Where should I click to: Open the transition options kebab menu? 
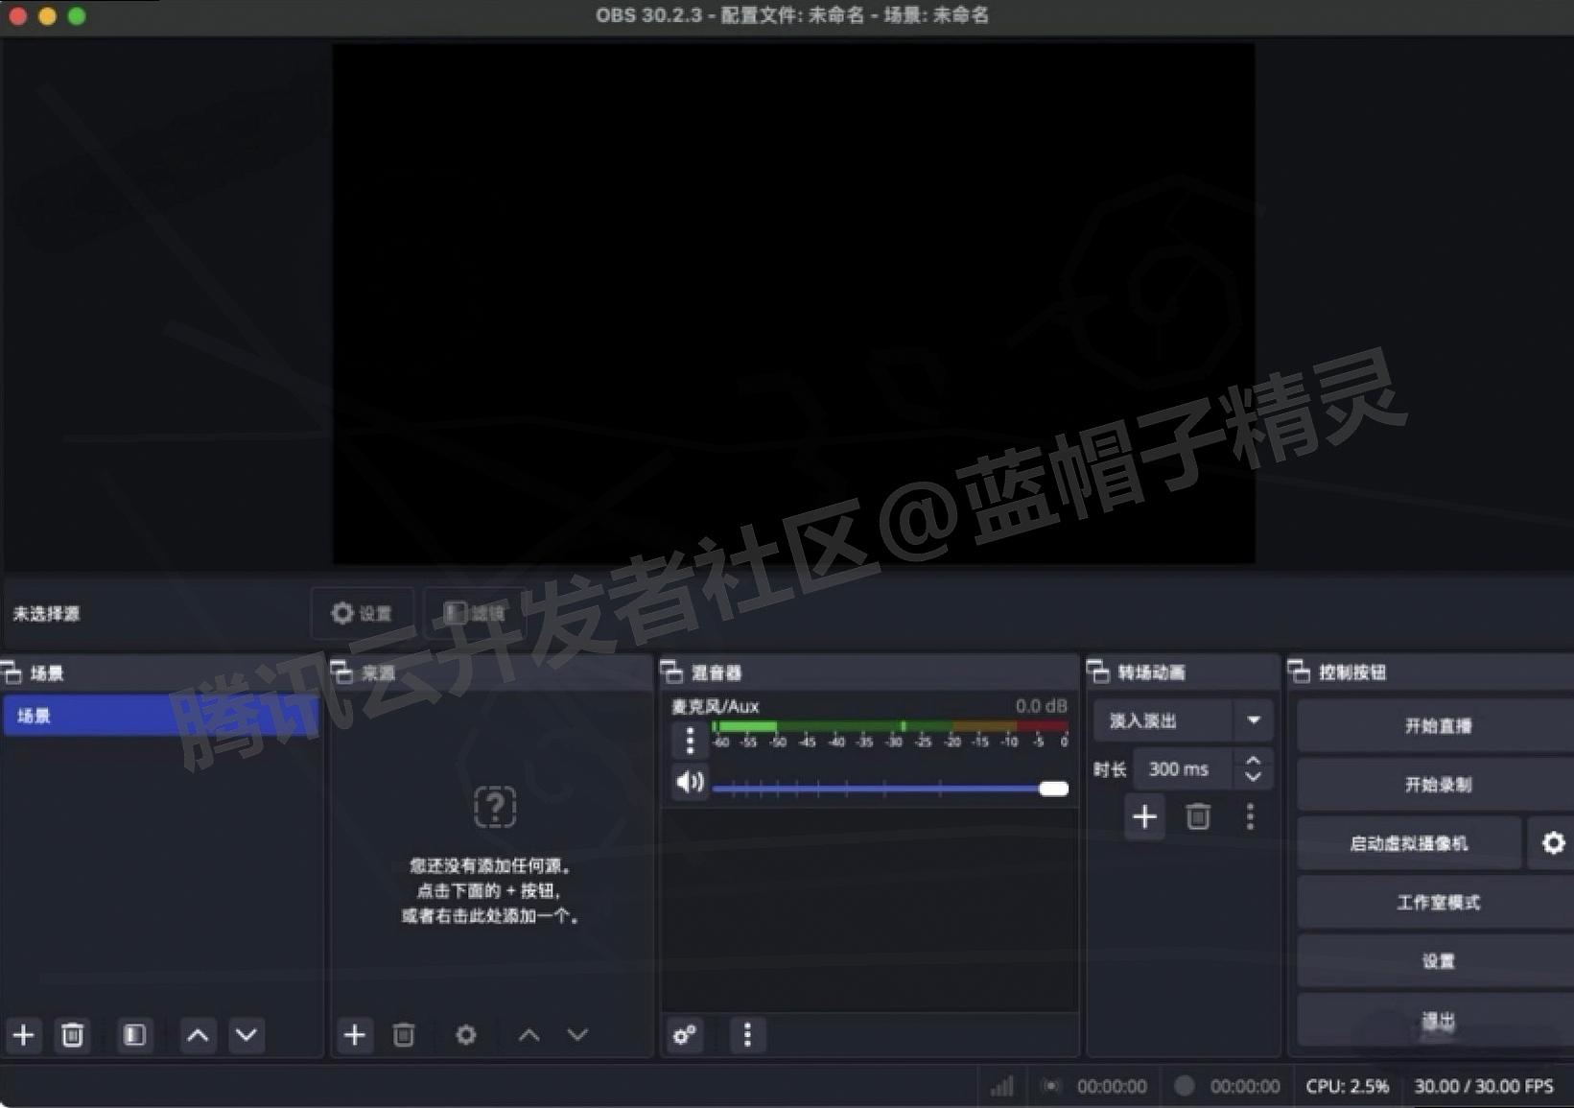coord(1250,816)
